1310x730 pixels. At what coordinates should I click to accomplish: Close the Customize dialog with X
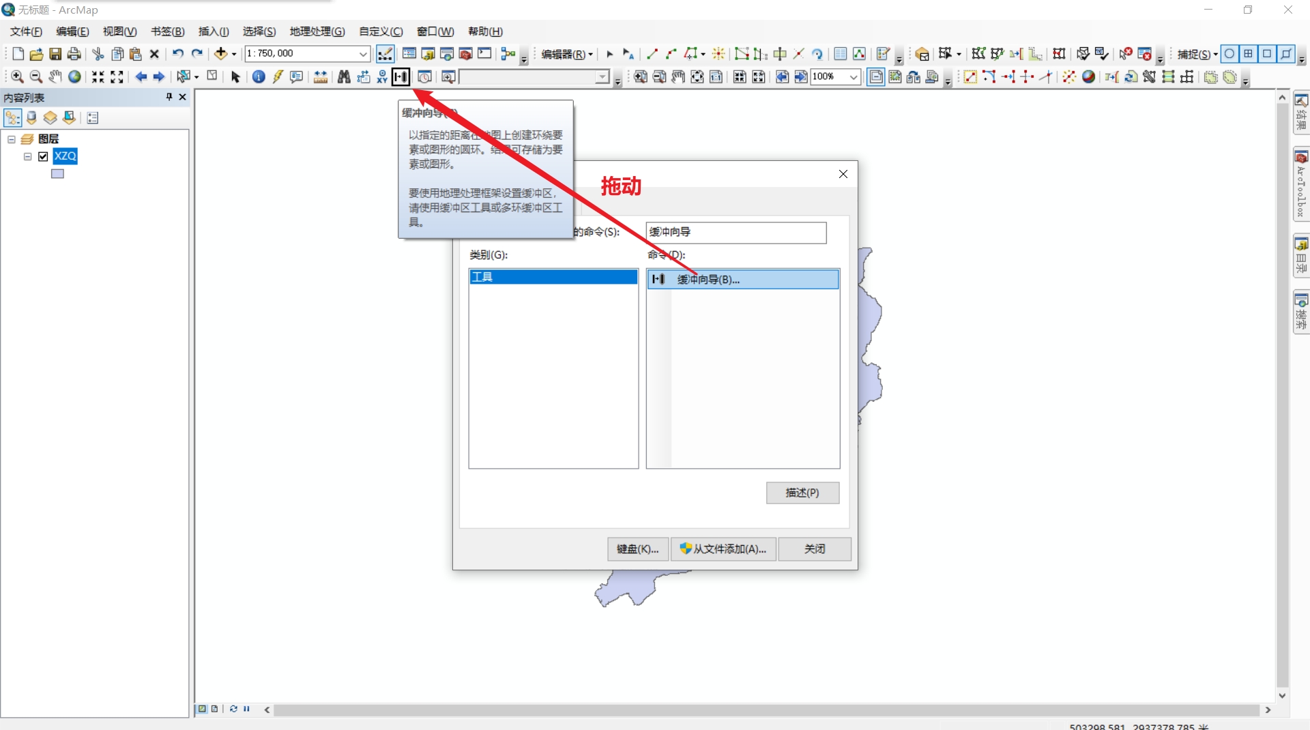click(x=843, y=174)
